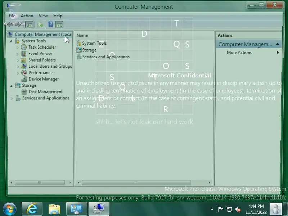Click the Export List toolbar icon
Screen dimensions: 288x216
[40, 24]
